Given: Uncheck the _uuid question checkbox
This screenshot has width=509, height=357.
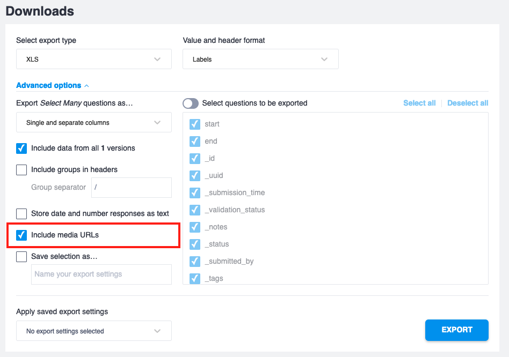Looking at the screenshot, I should 195,176.
